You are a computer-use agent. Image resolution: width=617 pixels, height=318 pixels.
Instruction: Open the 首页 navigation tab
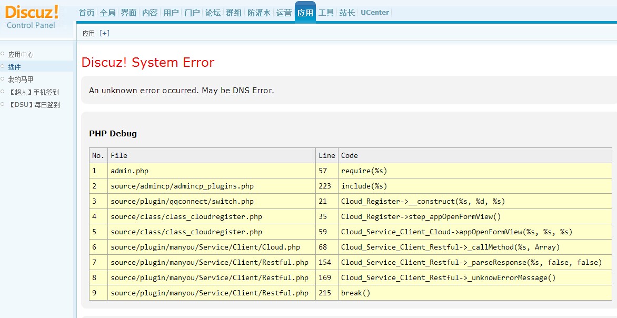(87, 13)
